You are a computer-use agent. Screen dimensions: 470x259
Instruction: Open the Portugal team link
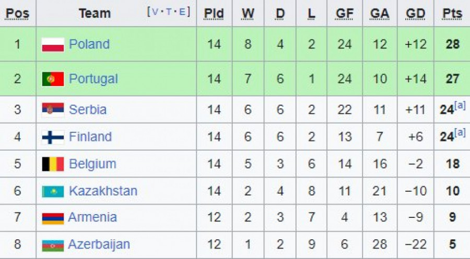(x=93, y=79)
